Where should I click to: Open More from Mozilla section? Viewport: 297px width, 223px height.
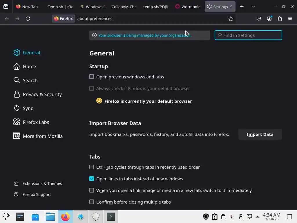pyautogui.click(x=38, y=136)
